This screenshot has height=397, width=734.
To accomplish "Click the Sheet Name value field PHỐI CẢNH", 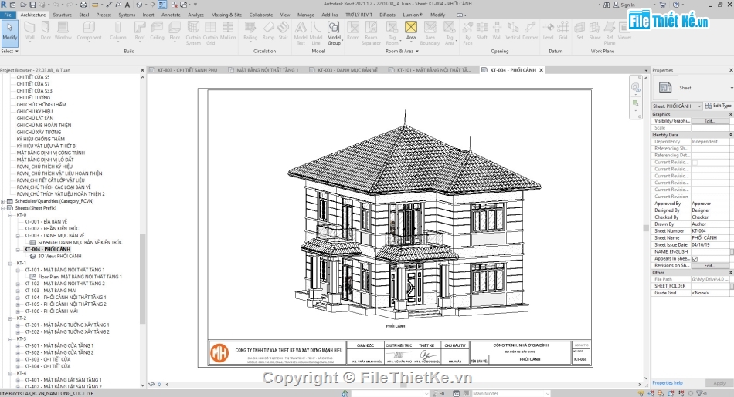I will pyautogui.click(x=709, y=237).
